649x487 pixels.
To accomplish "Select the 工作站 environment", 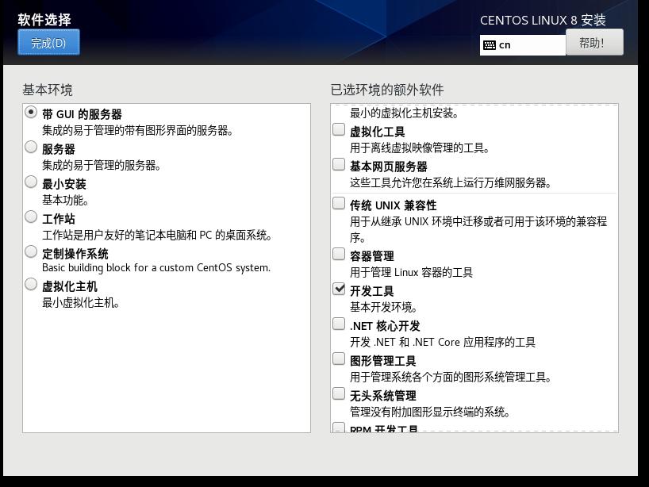I will tap(30, 219).
